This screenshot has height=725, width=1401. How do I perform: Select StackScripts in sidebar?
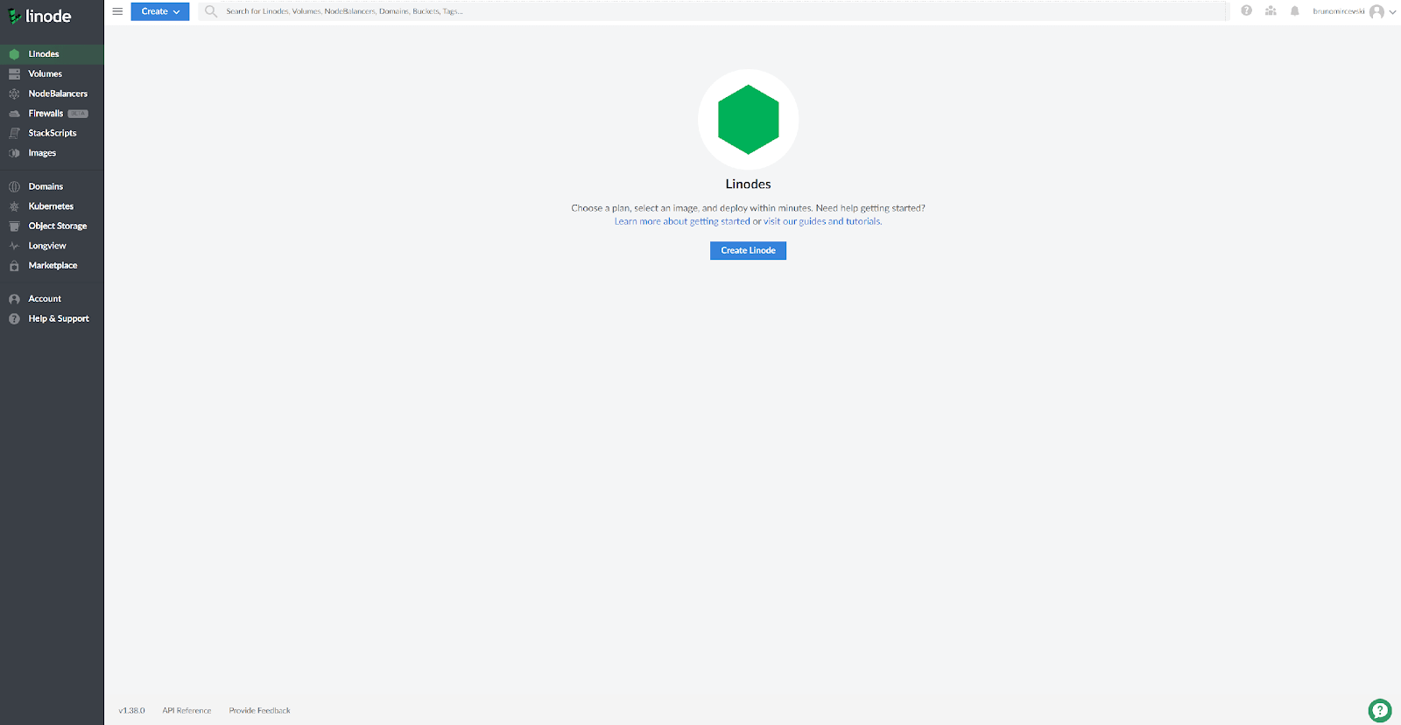coord(52,133)
